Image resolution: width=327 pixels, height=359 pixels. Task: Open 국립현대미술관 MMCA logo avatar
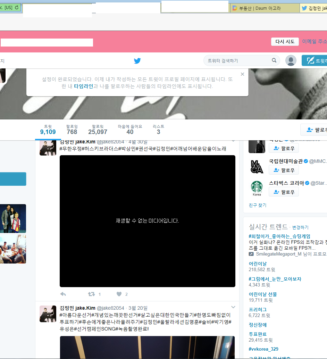coord(257,167)
